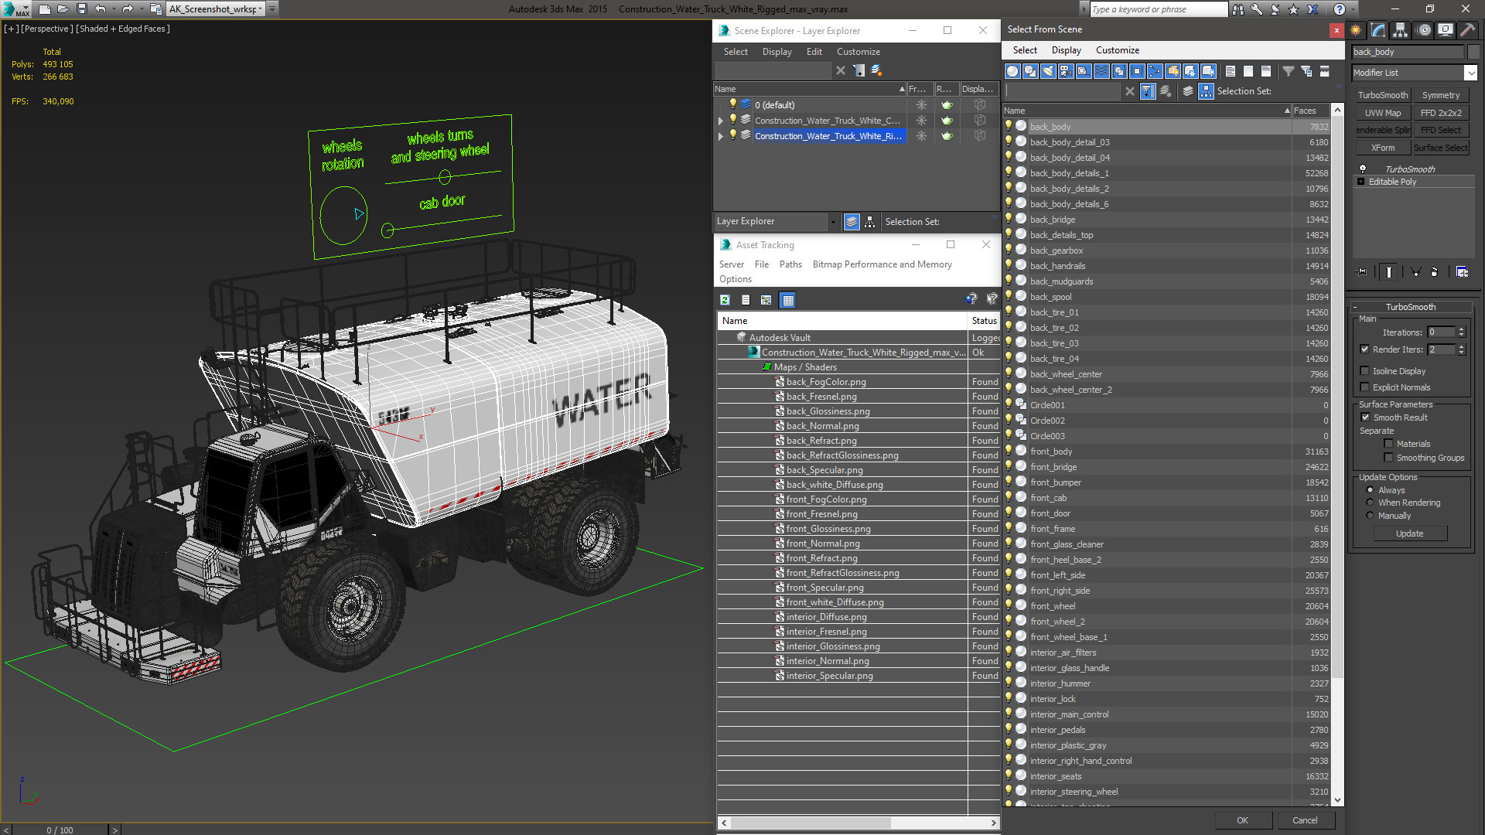Click Configure Modifier Sets icon

pyautogui.click(x=1462, y=272)
